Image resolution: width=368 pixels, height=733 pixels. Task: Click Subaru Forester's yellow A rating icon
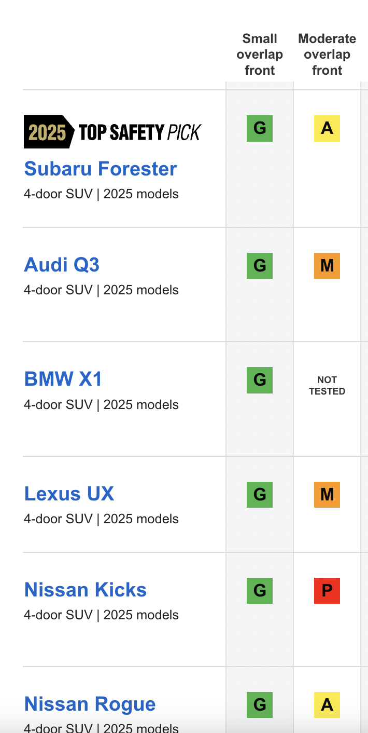coord(327,128)
